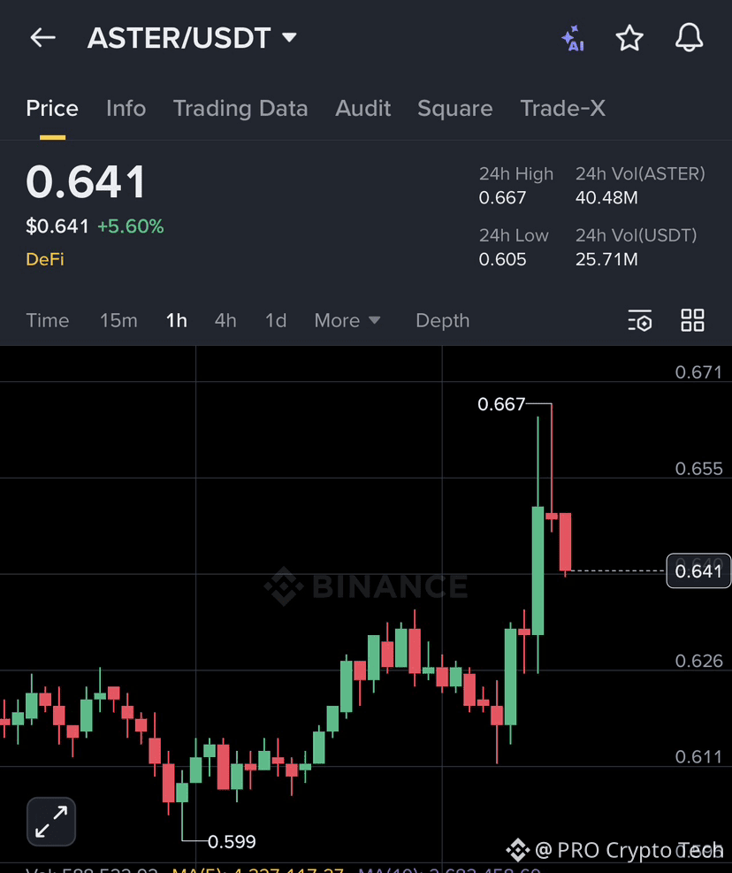Enable the 15m candle interval
Image resolution: width=732 pixels, height=873 pixels.
pos(118,320)
